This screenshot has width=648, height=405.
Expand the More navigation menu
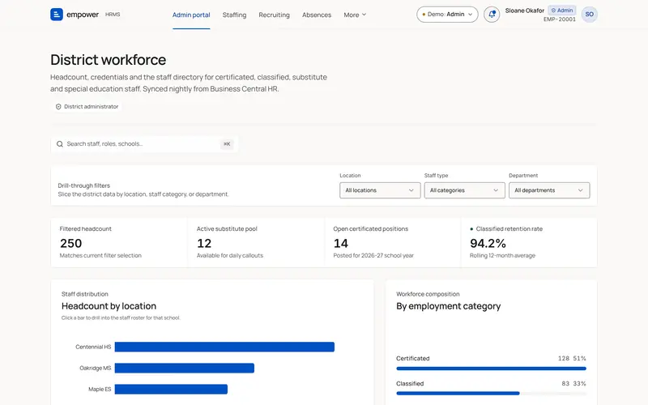click(355, 15)
